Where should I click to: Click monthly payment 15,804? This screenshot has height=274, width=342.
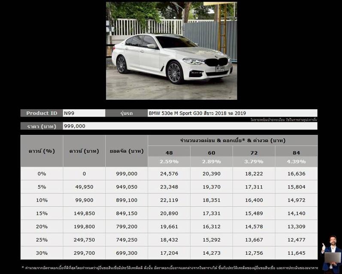pyautogui.click(x=296, y=187)
